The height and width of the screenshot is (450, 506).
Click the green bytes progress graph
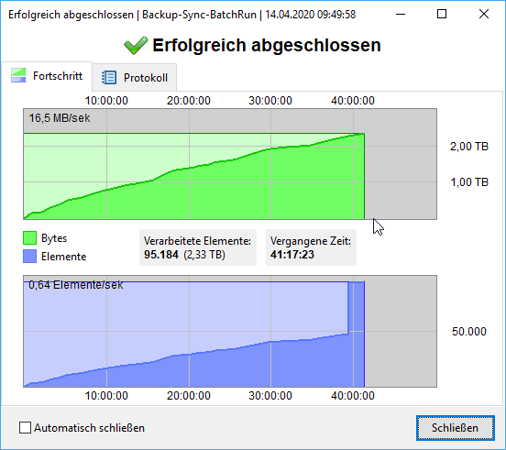pos(230,164)
